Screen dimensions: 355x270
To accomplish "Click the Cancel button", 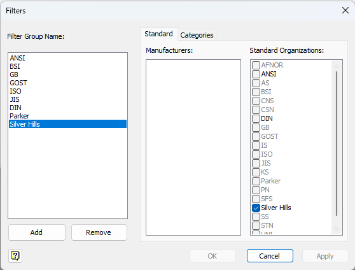I will coord(270,256).
